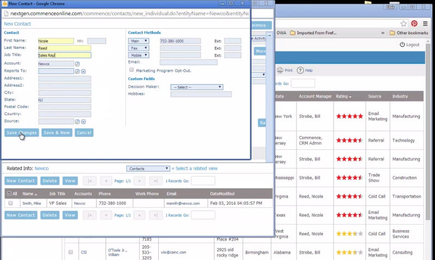Click into the Email input field
This screenshot has width=435, height=260.
(x=188, y=62)
